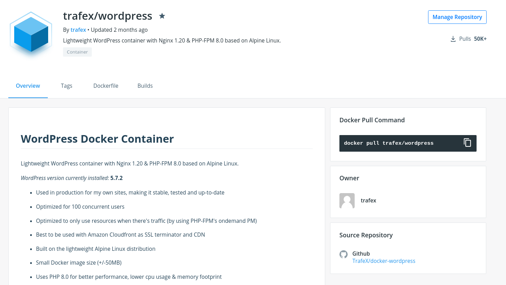Click the Updated 2 months ago text

click(119, 30)
